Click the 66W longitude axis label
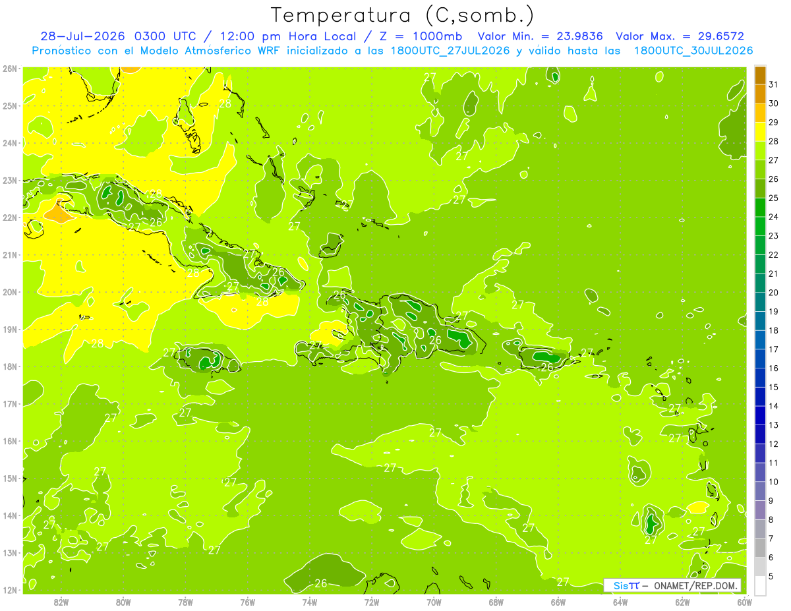This screenshot has height=611, width=791. point(558,602)
